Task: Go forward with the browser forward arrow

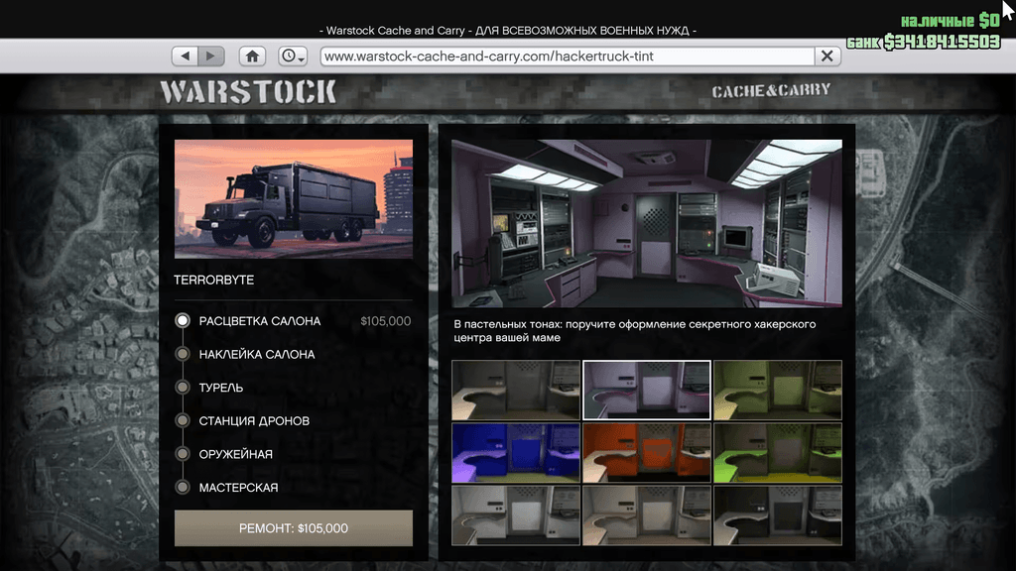Action: [211, 57]
